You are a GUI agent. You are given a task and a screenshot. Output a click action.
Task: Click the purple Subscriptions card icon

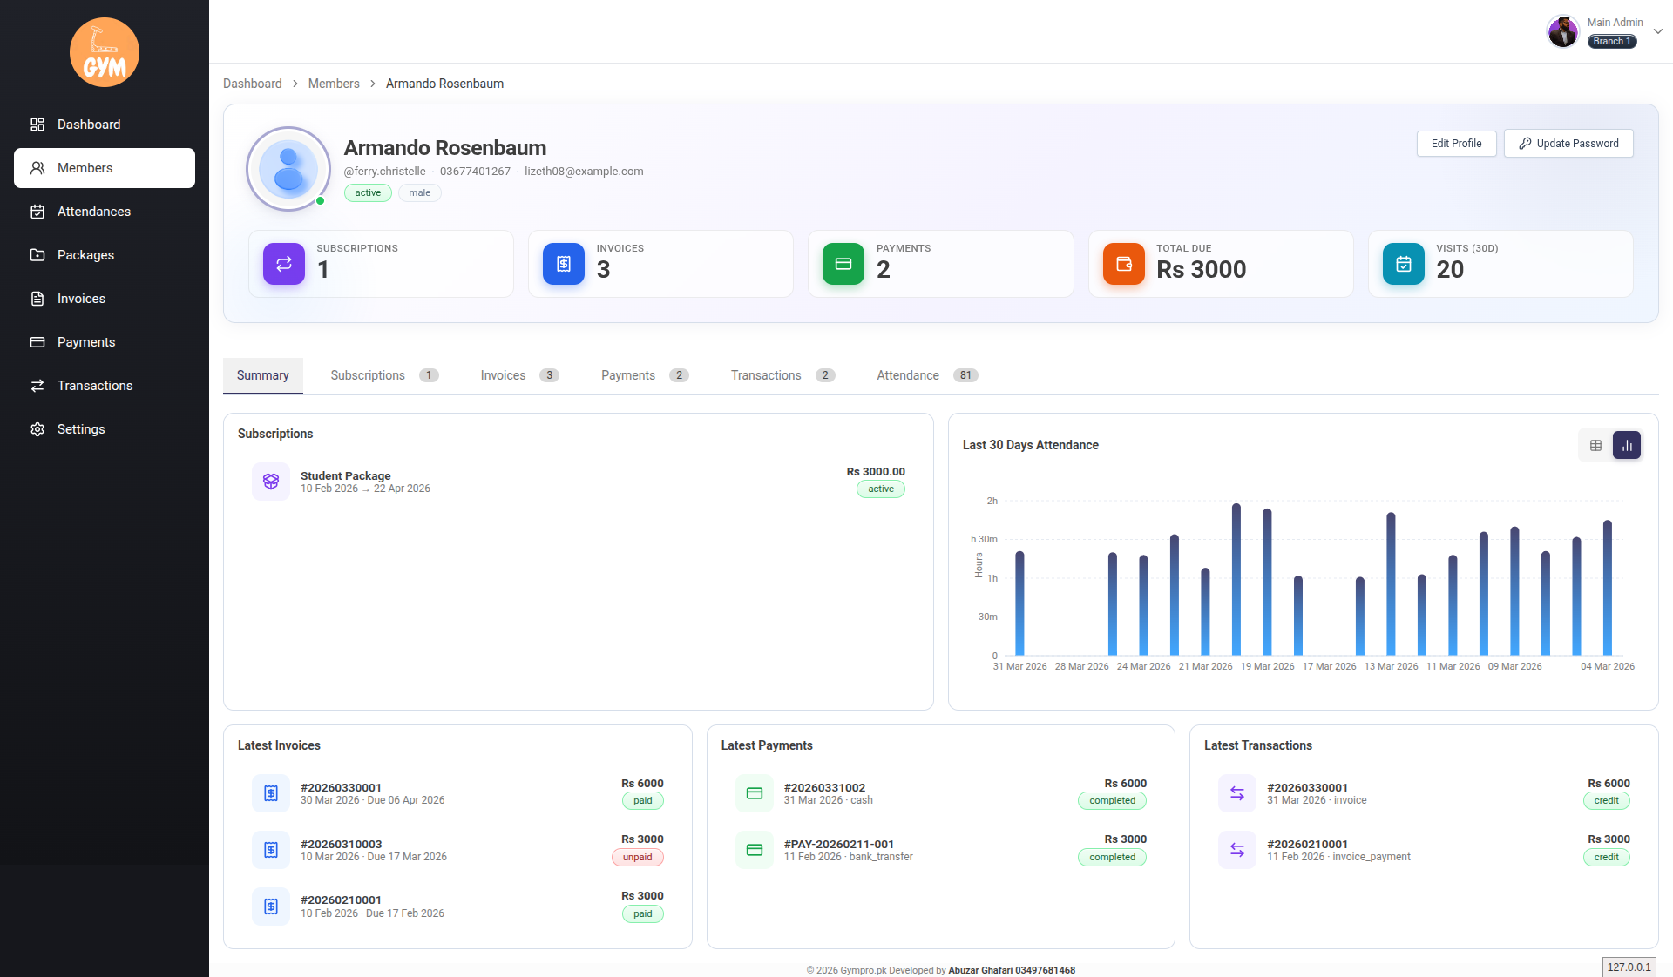point(283,264)
